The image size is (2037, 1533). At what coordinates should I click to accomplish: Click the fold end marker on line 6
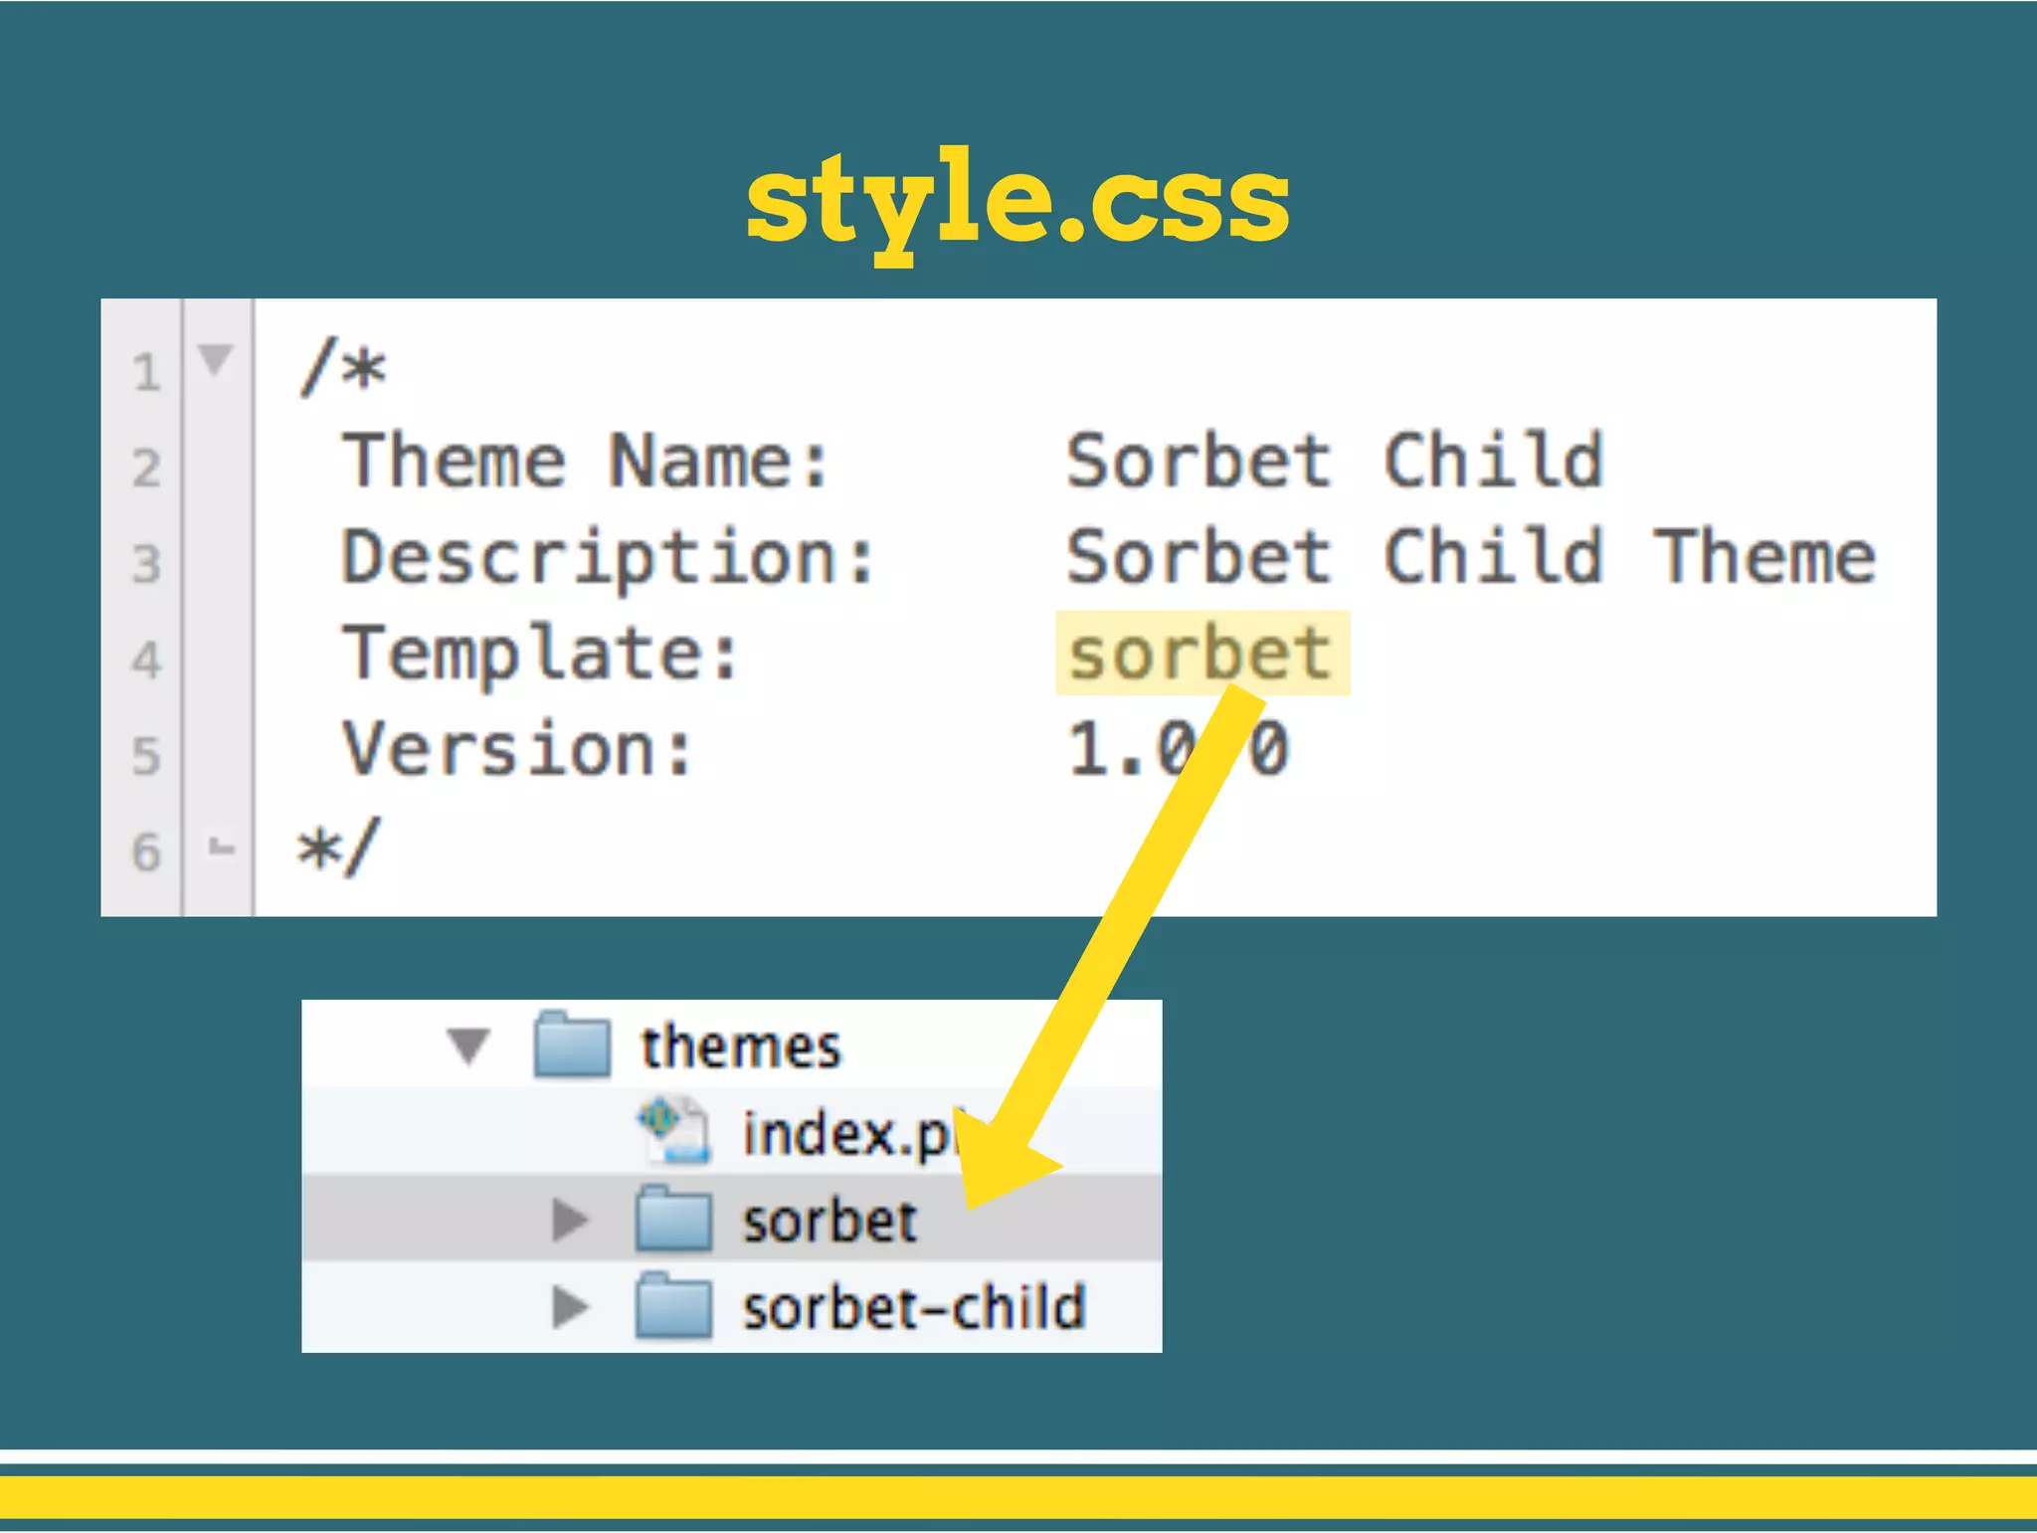(x=221, y=848)
